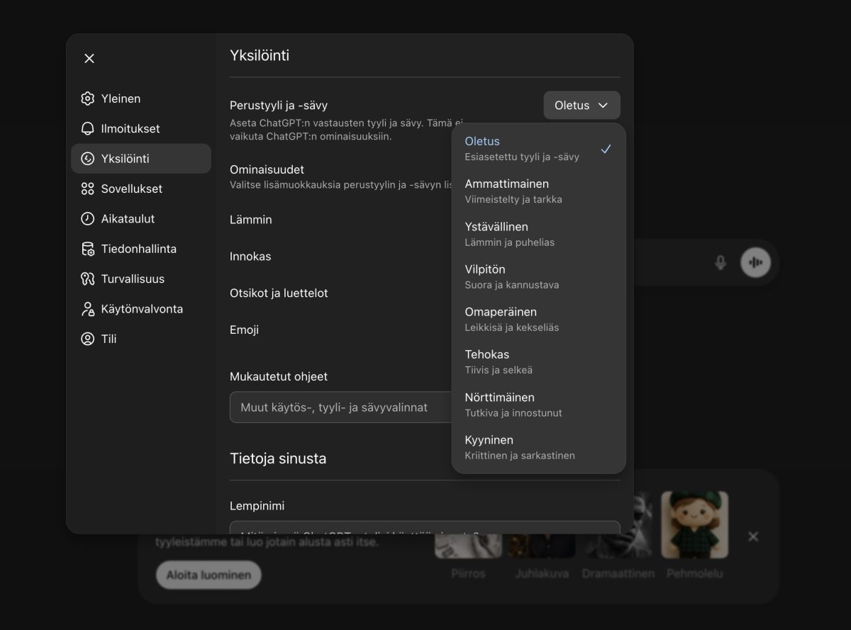The image size is (851, 630).
Task: Open the Sovellukset apps grid icon
Action: [x=88, y=189]
